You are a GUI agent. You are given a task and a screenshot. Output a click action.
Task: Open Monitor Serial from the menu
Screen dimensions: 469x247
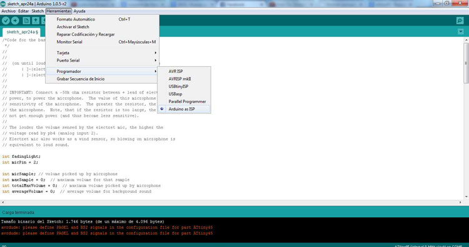coord(103,42)
